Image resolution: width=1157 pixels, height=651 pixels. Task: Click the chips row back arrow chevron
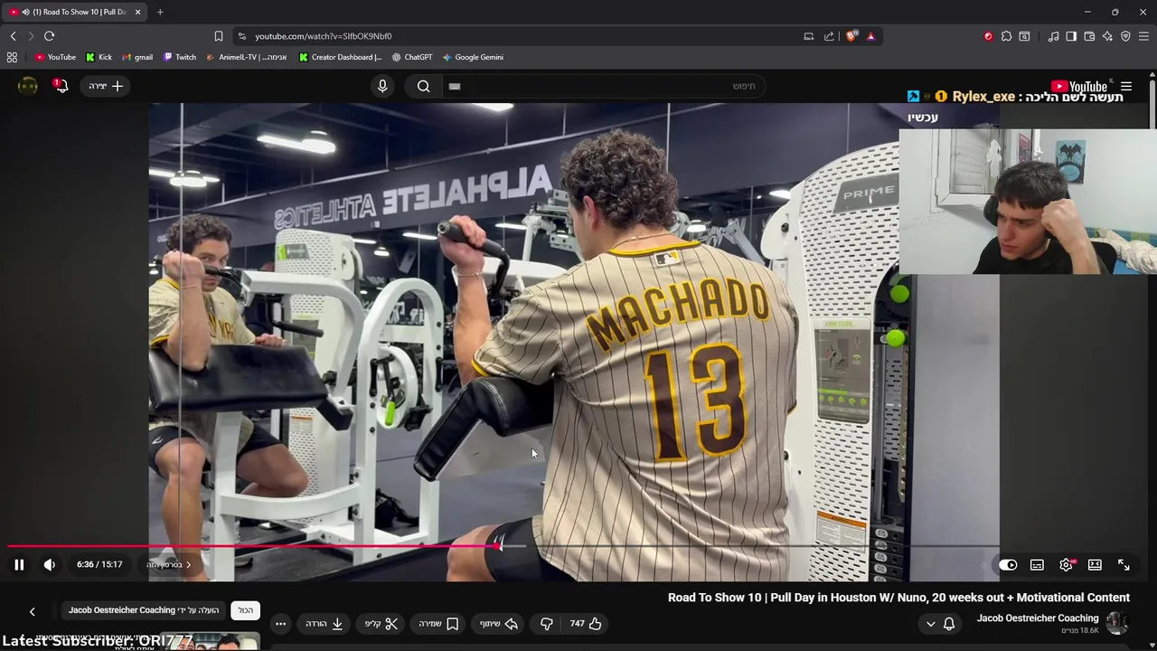32,611
